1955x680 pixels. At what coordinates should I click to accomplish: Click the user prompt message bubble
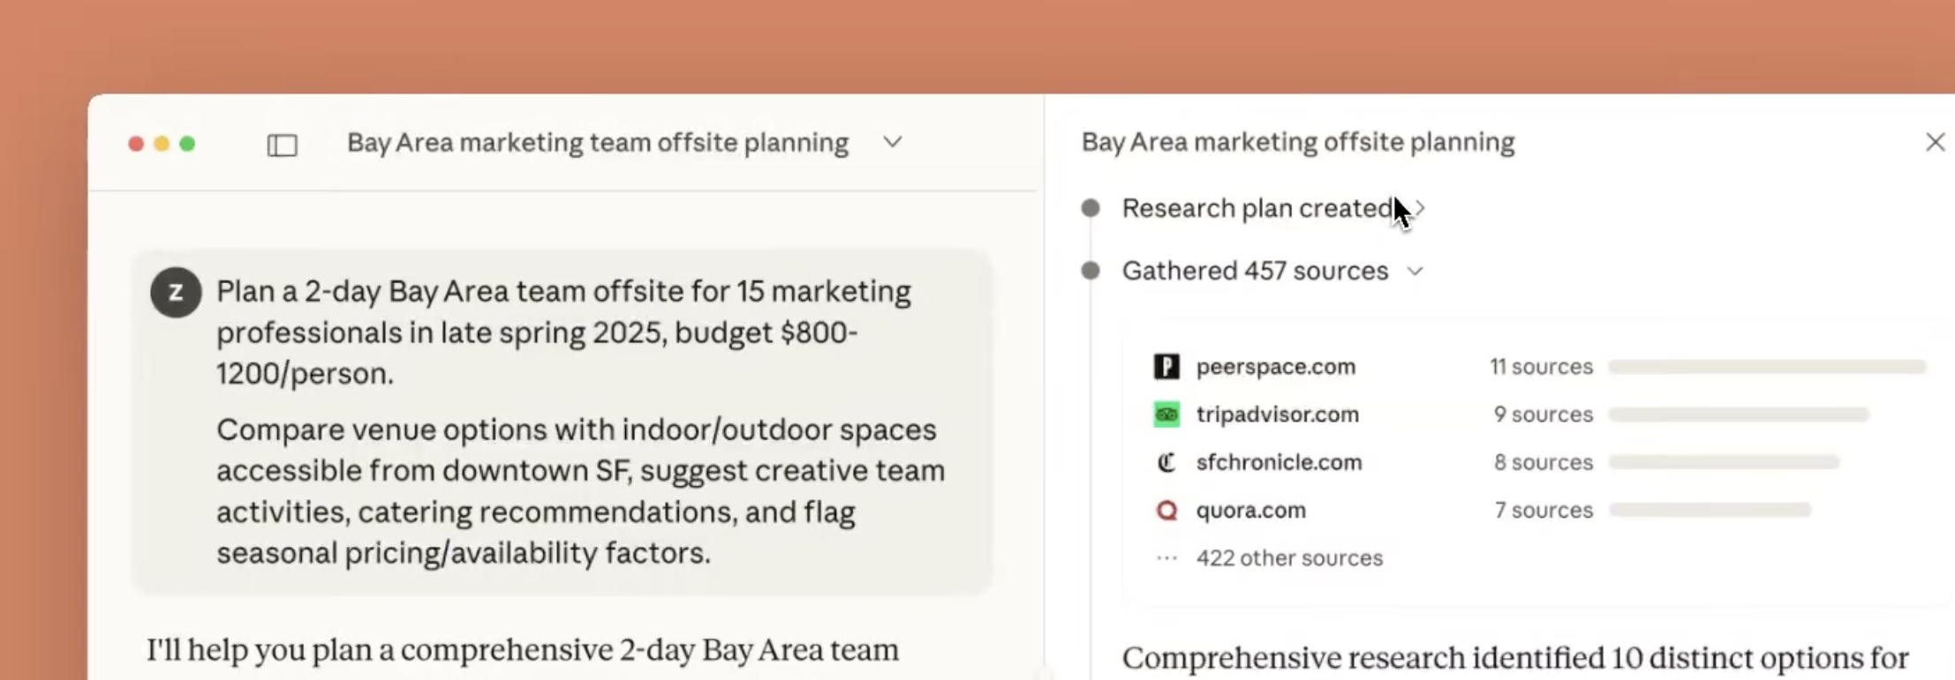562,422
